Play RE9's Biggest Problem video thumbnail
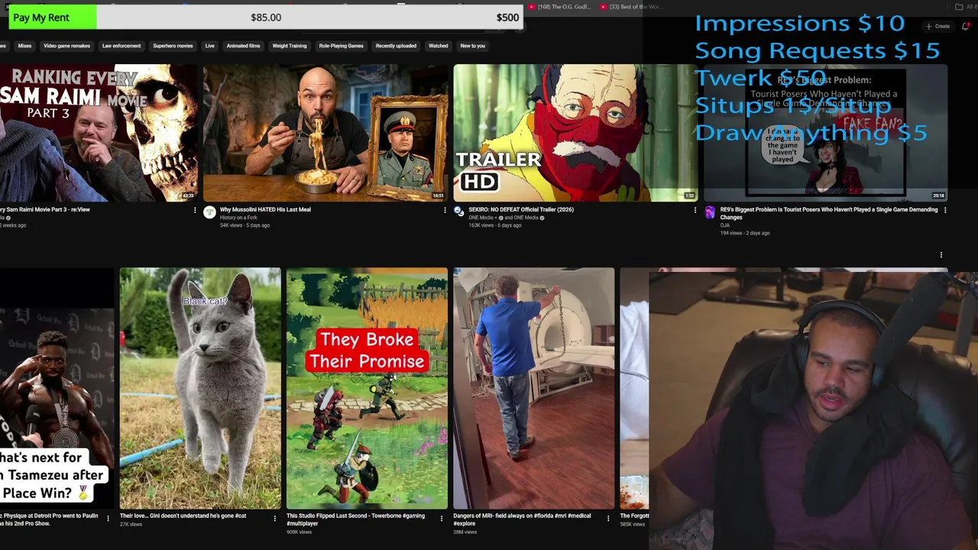Viewport: 978px width, 550px height. click(x=825, y=133)
